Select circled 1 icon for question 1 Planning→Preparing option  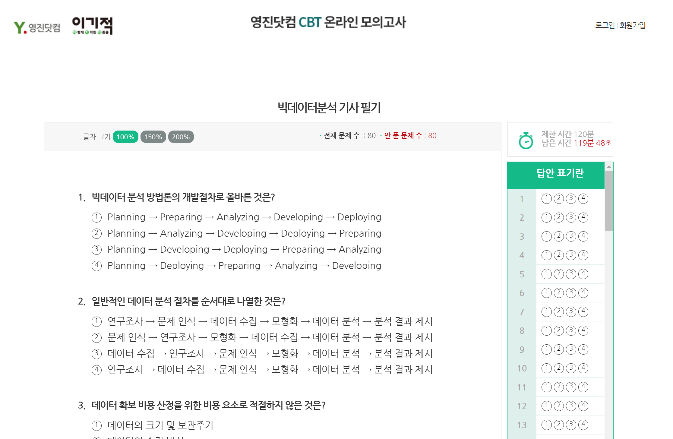pos(96,217)
